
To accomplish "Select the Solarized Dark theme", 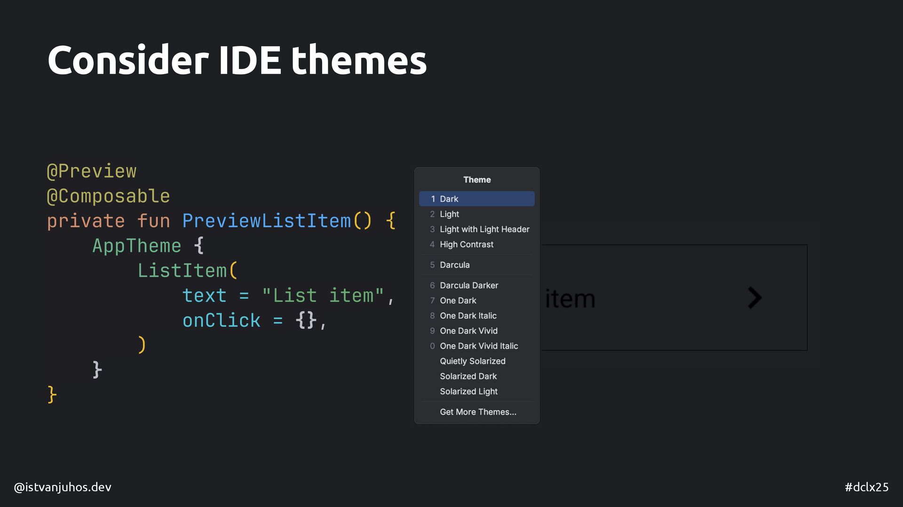I will (x=476, y=376).
